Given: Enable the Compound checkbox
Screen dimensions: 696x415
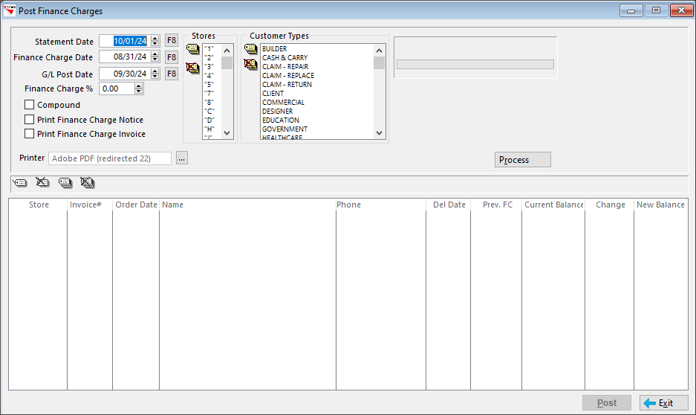Looking at the screenshot, I should [29, 104].
